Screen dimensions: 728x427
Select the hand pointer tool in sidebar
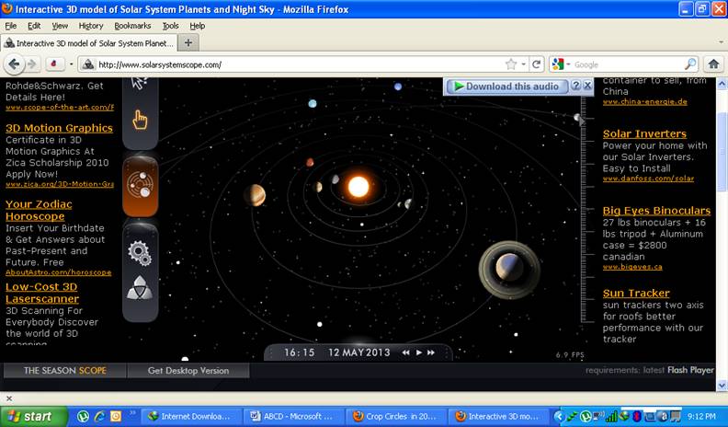pyautogui.click(x=140, y=120)
